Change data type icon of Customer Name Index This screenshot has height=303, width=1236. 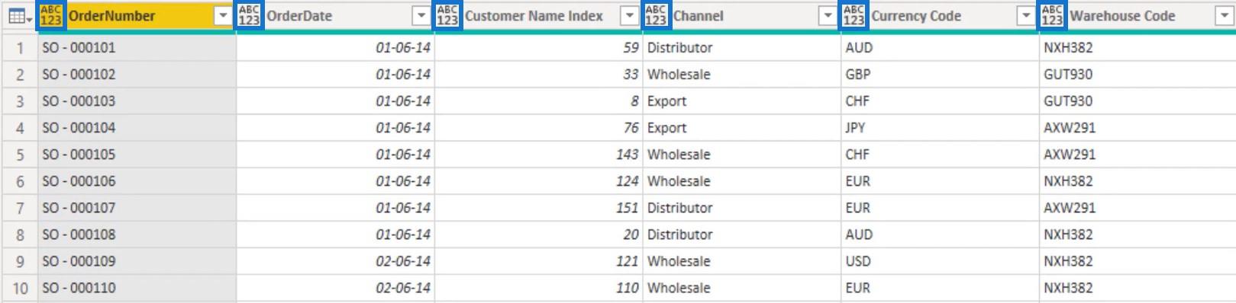(447, 15)
